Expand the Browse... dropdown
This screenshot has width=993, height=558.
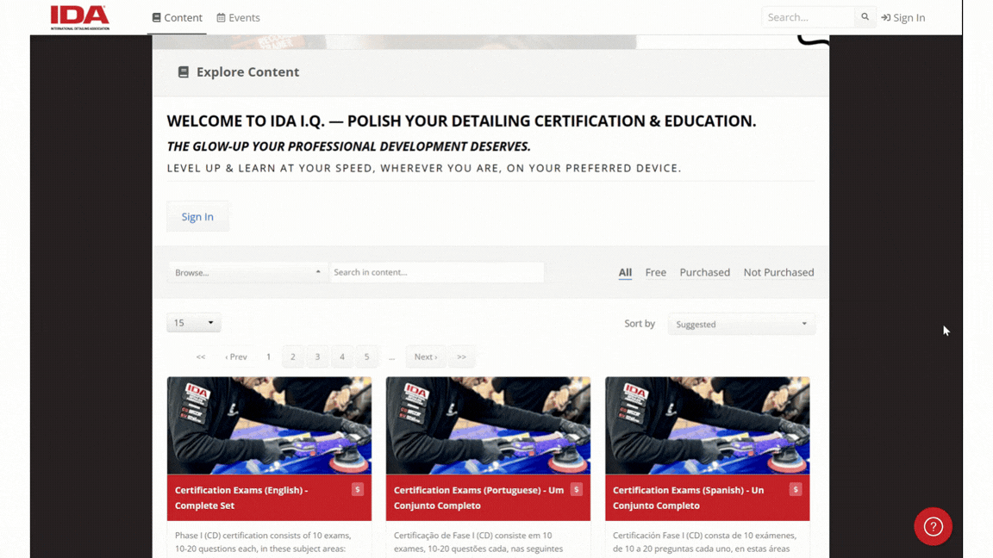click(247, 272)
